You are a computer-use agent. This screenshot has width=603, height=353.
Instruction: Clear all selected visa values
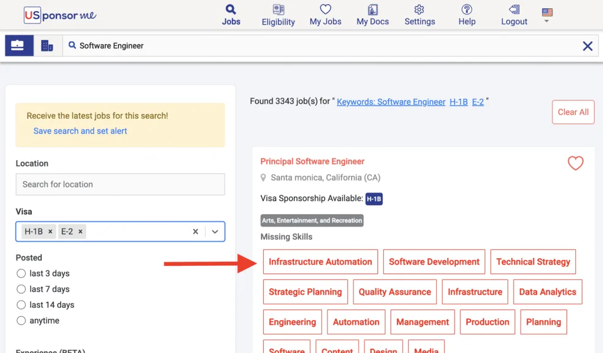(196, 232)
